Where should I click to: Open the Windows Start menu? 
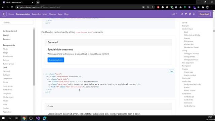(3, 118)
